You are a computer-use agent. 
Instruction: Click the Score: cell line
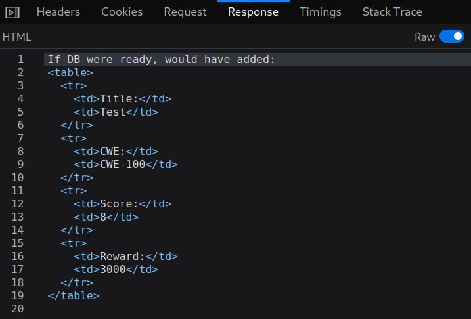pos(123,203)
